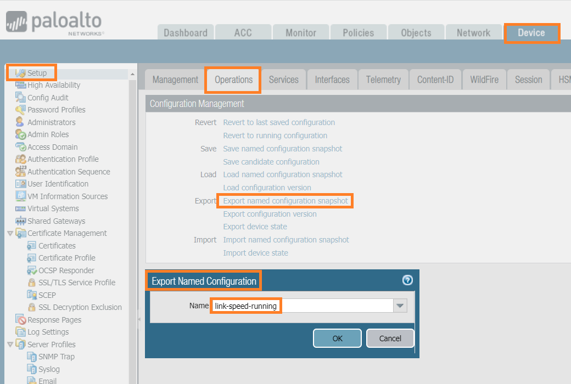Click the SCEP icon

[x=32, y=295]
